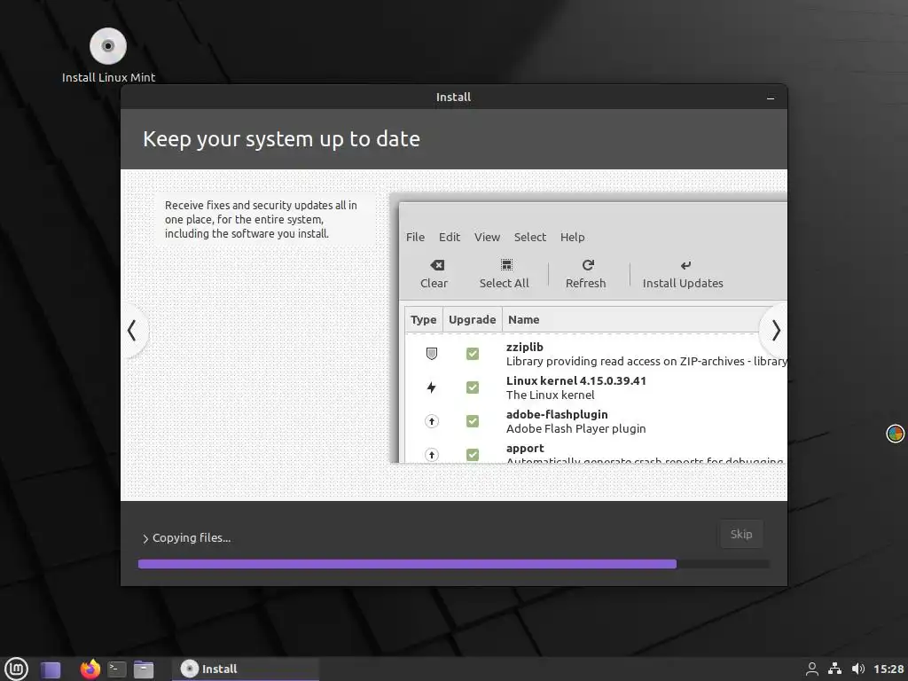
Task: Go to the previous slide with left chevron
Action: coord(133,330)
